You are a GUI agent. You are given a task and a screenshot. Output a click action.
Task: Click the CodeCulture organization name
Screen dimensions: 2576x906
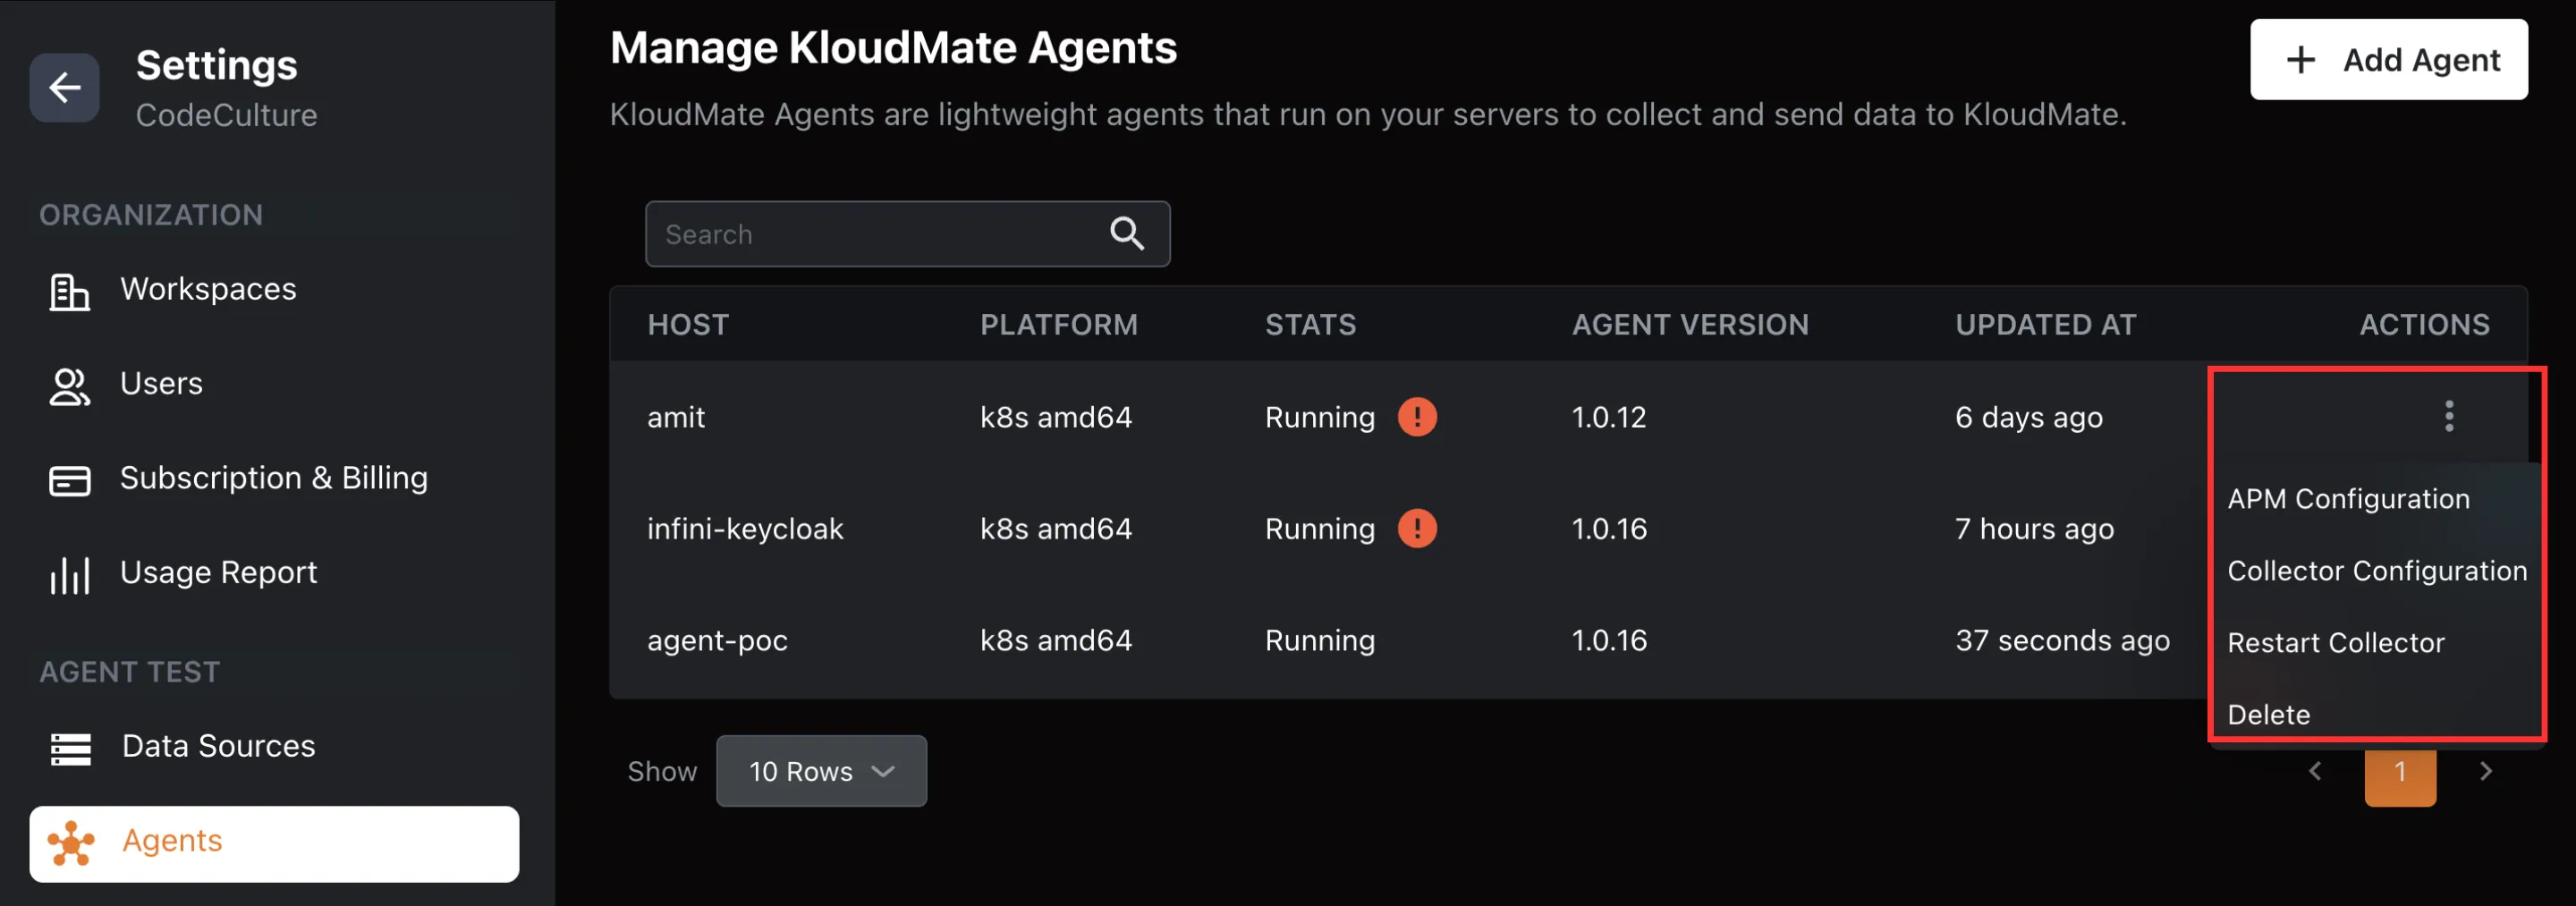(226, 115)
